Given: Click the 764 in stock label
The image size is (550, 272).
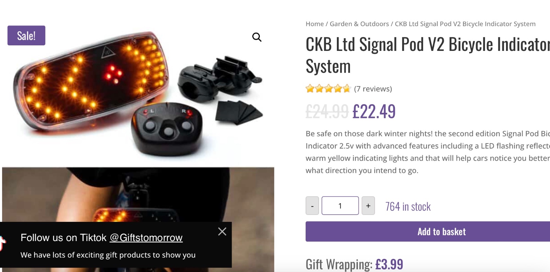Looking at the screenshot, I should (x=408, y=206).
